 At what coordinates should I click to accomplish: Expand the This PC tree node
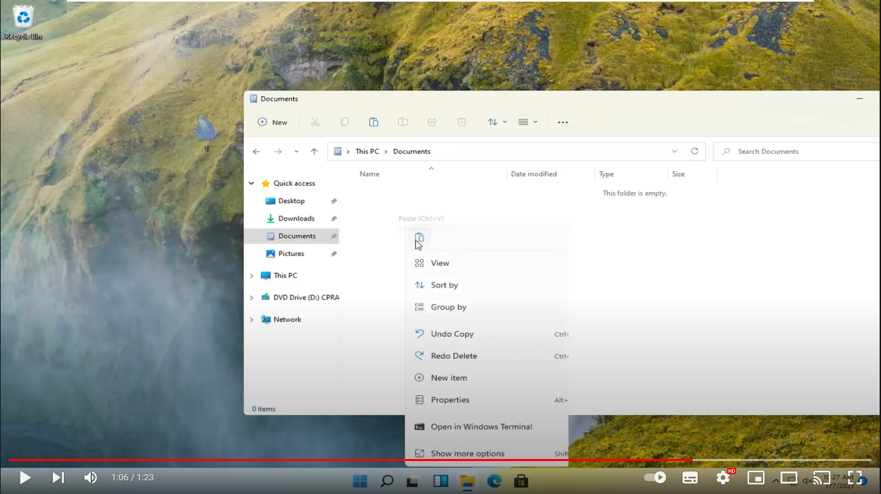[251, 276]
